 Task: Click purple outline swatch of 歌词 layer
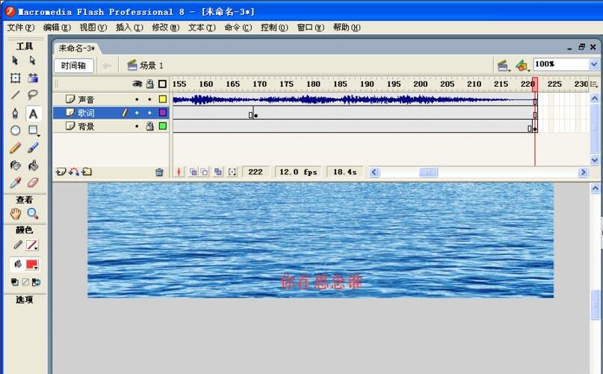pyautogui.click(x=163, y=113)
